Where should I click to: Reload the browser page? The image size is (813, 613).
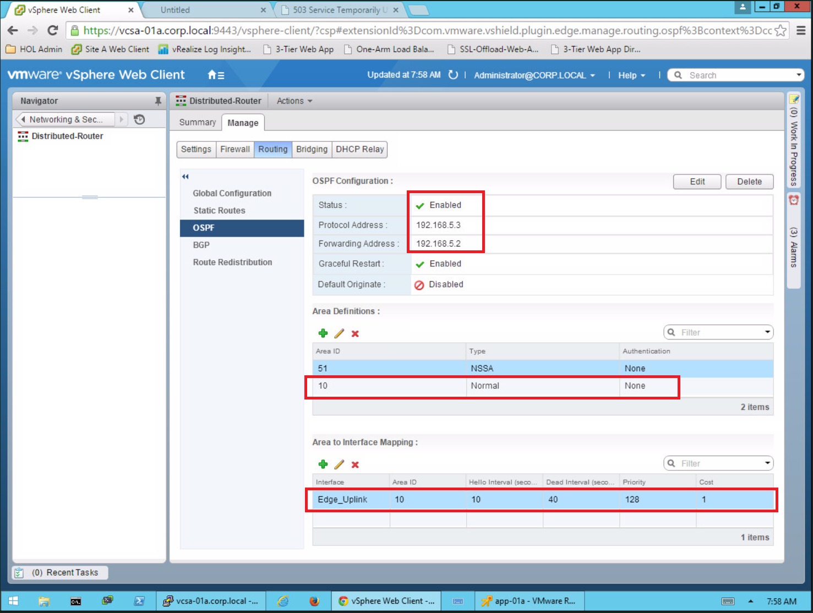(x=53, y=30)
